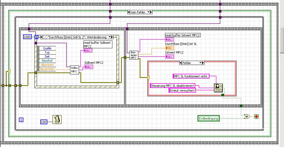Go to previous event case of Durchfluss structure

41,37
